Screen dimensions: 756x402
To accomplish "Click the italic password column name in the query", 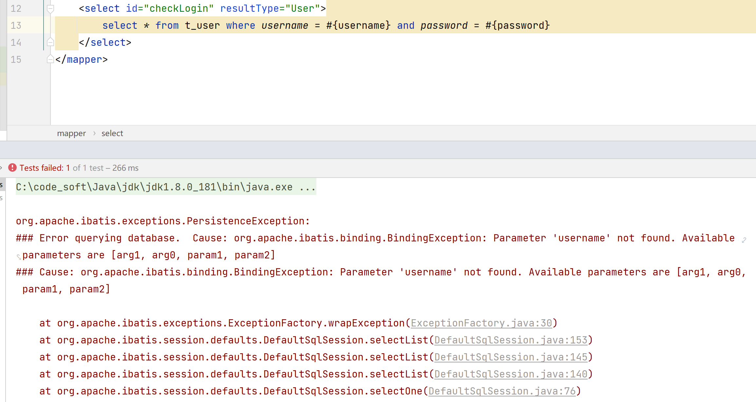I will pos(444,26).
